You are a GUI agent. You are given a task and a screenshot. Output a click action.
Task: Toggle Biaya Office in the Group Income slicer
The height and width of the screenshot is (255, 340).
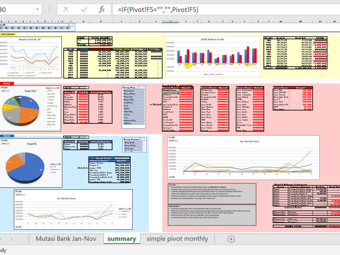[x=133, y=146]
